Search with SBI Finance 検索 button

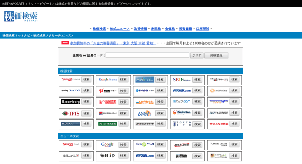click(197, 80)
